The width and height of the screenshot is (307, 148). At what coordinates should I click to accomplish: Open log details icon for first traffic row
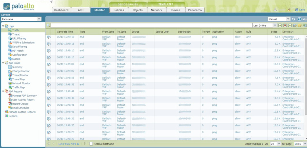[x=49, y=37]
